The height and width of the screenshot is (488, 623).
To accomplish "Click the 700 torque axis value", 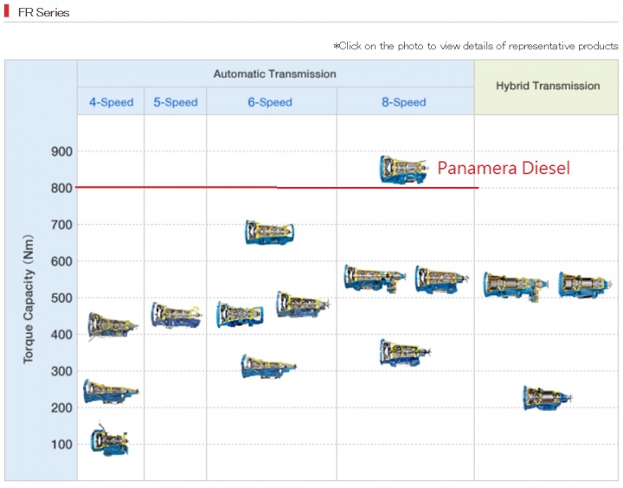I will tap(61, 224).
